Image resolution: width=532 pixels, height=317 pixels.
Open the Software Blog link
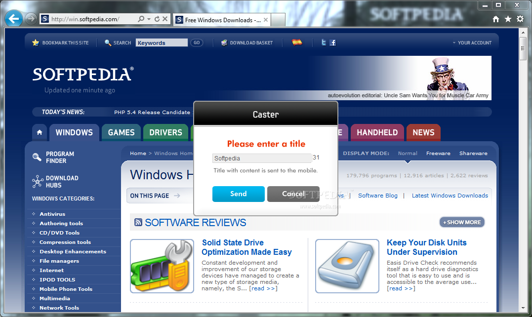377,195
